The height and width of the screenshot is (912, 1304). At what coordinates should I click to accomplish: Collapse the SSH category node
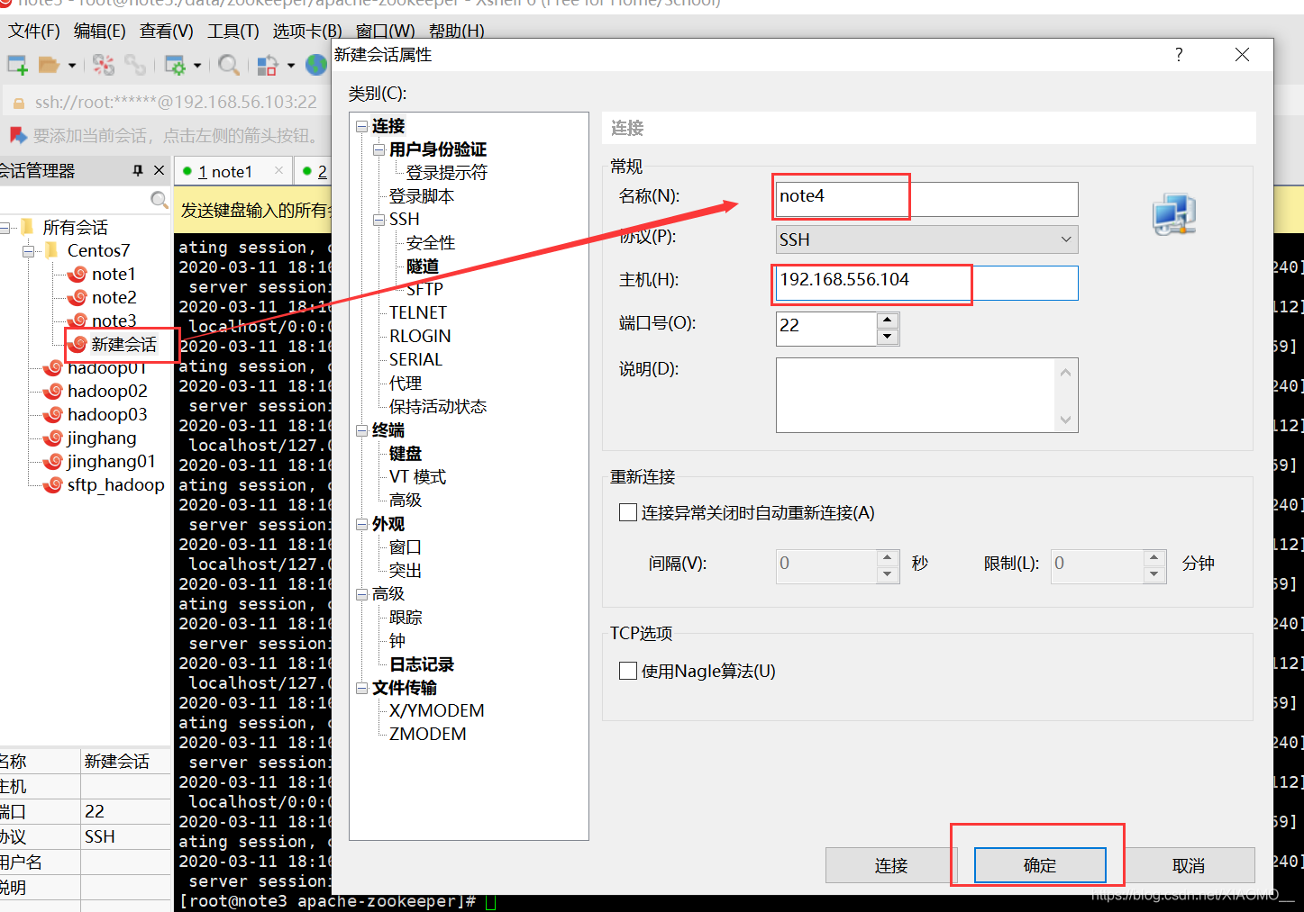point(378,220)
